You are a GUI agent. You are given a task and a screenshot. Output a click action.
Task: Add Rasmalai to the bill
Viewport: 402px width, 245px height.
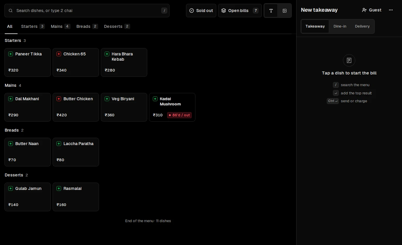point(76,197)
